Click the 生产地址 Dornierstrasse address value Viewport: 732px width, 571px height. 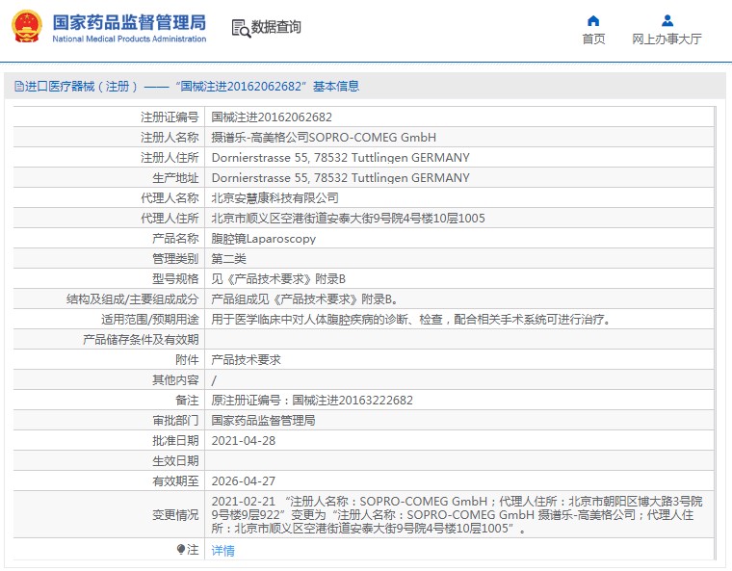tap(340, 178)
